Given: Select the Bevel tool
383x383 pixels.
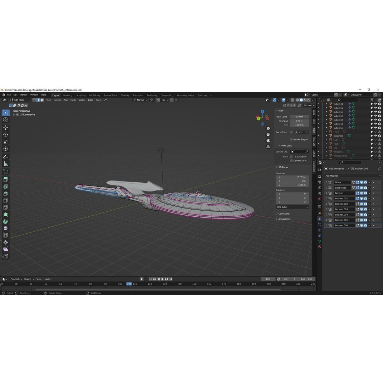Looking at the screenshot, I should coord(6,194).
